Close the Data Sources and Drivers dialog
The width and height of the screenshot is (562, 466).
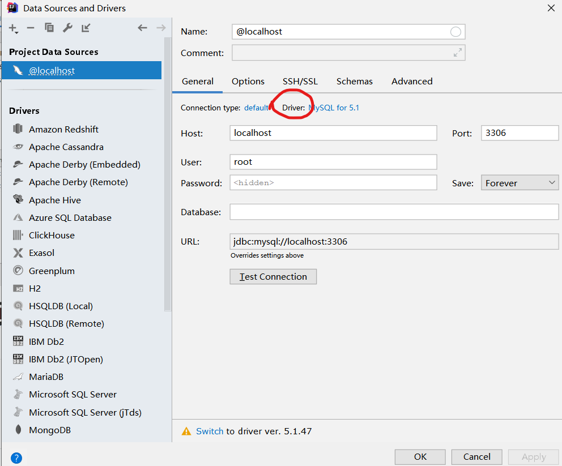click(551, 8)
